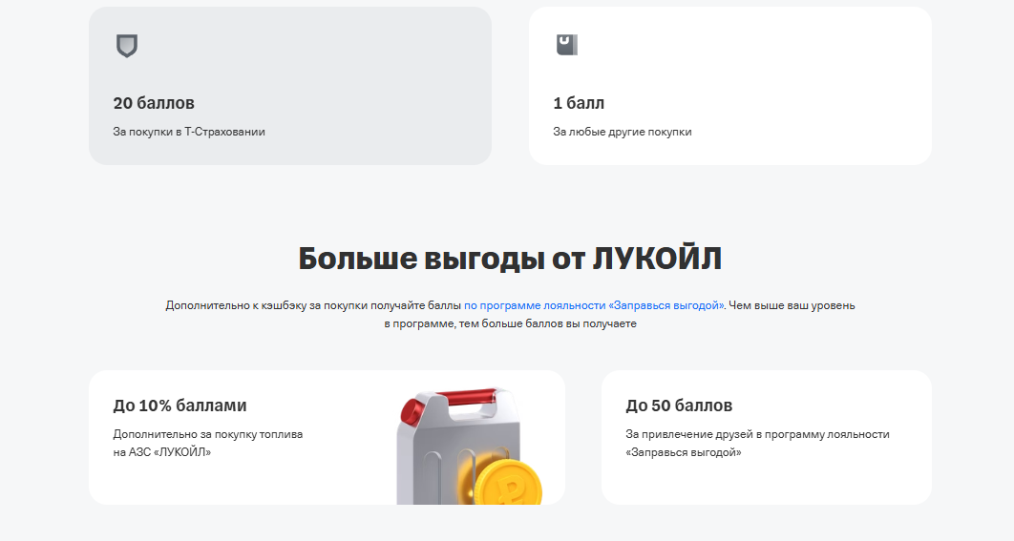Click the "на АЗС «ЛУКОЙЛ»" description line

(x=162, y=452)
